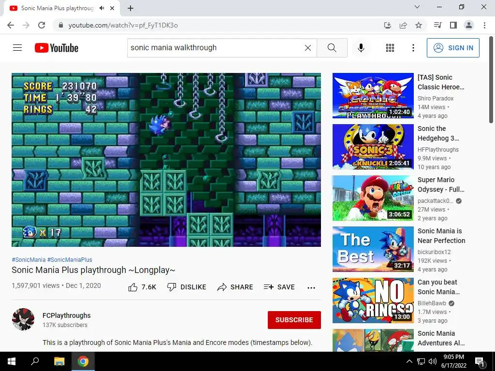Open the FCPlaythroughs channel name
This screenshot has height=371, width=495.
pyautogui.click(x=67, y=315)
